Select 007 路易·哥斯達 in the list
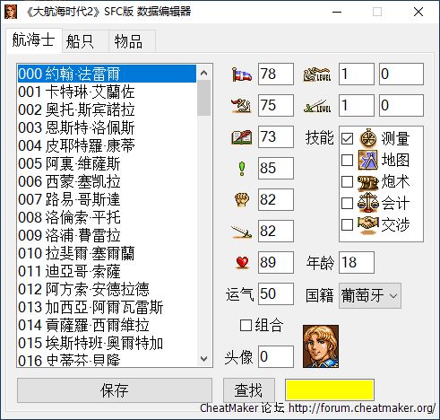The height and width of the screenshot is (420, 440). (107, 199)
